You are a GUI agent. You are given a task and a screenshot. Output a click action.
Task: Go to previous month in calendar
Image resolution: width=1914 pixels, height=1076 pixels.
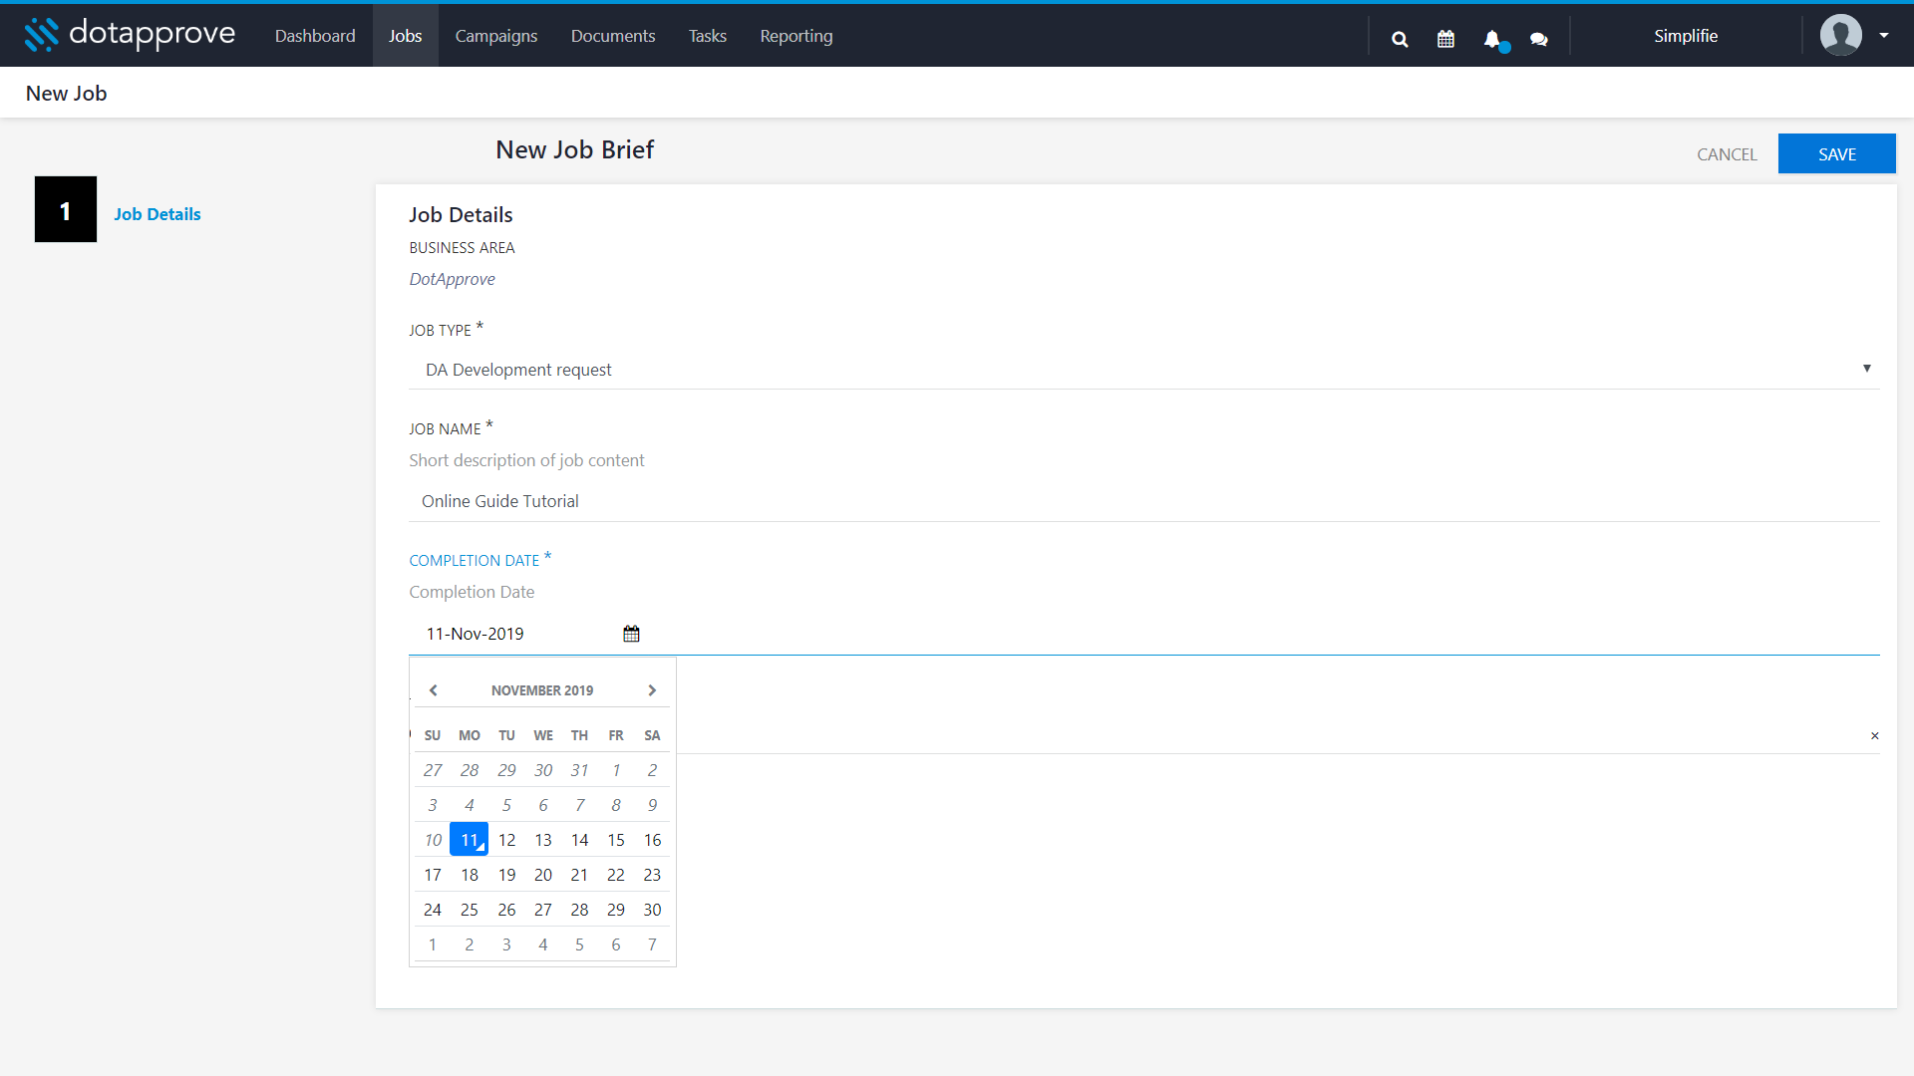[x=433, y=690]
